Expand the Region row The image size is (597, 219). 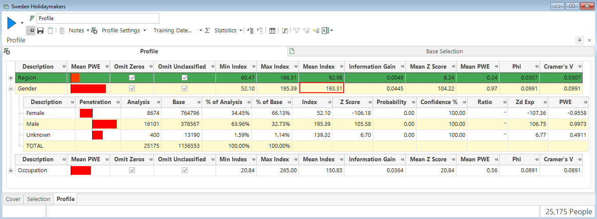11,78
